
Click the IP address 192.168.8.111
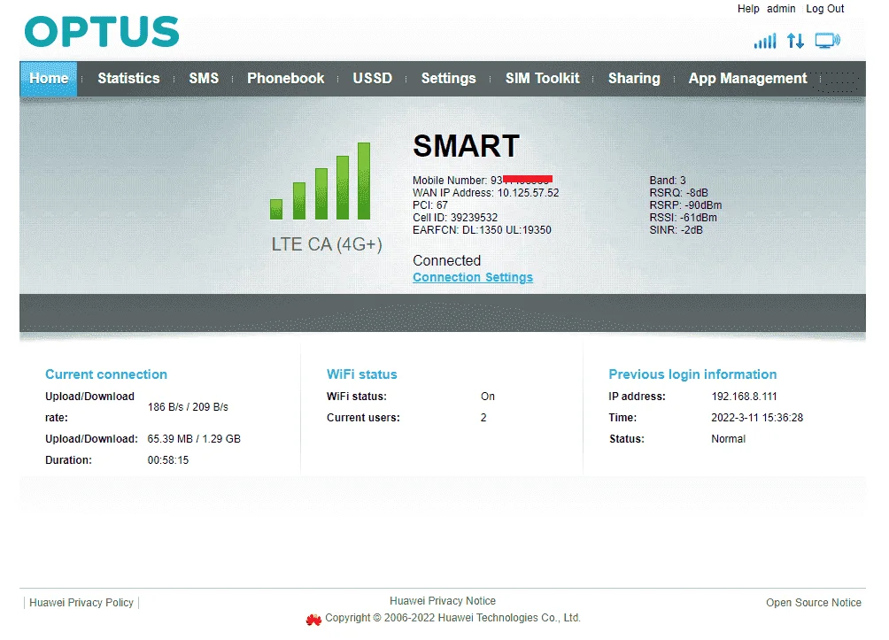click(744, 397)
